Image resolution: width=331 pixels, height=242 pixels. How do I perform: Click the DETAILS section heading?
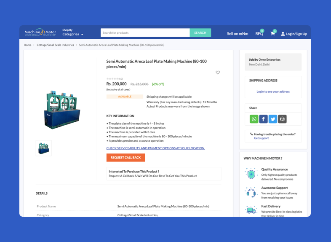click(x=42, y=194)
